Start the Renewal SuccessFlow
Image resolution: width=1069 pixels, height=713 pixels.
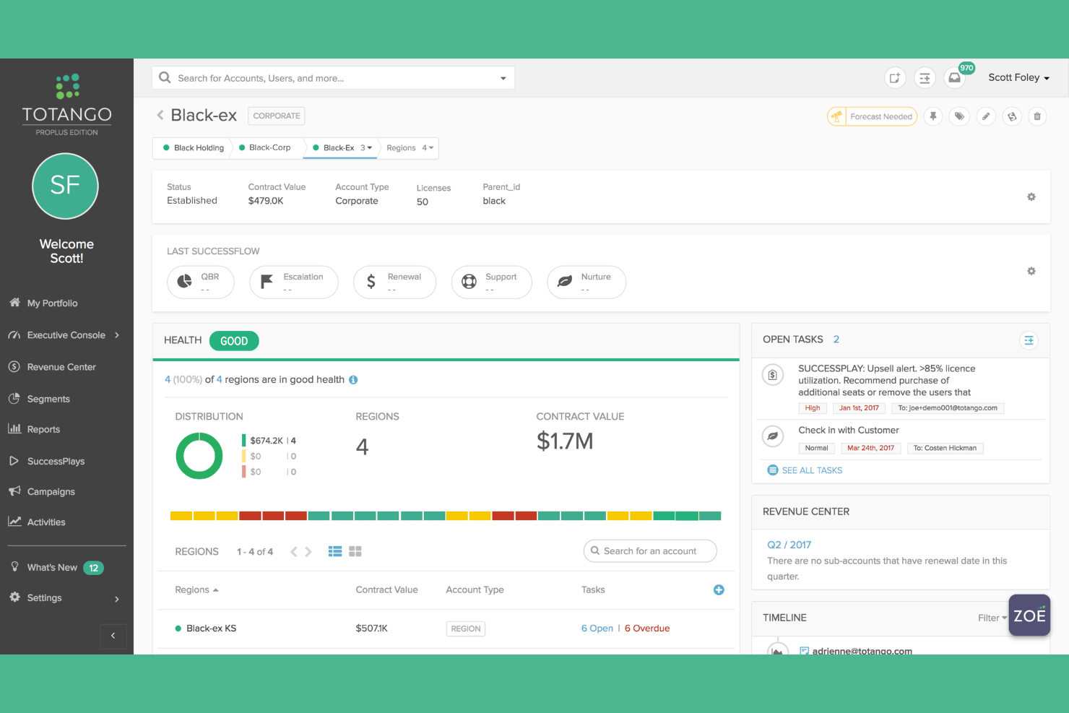(x=394, y=282)
